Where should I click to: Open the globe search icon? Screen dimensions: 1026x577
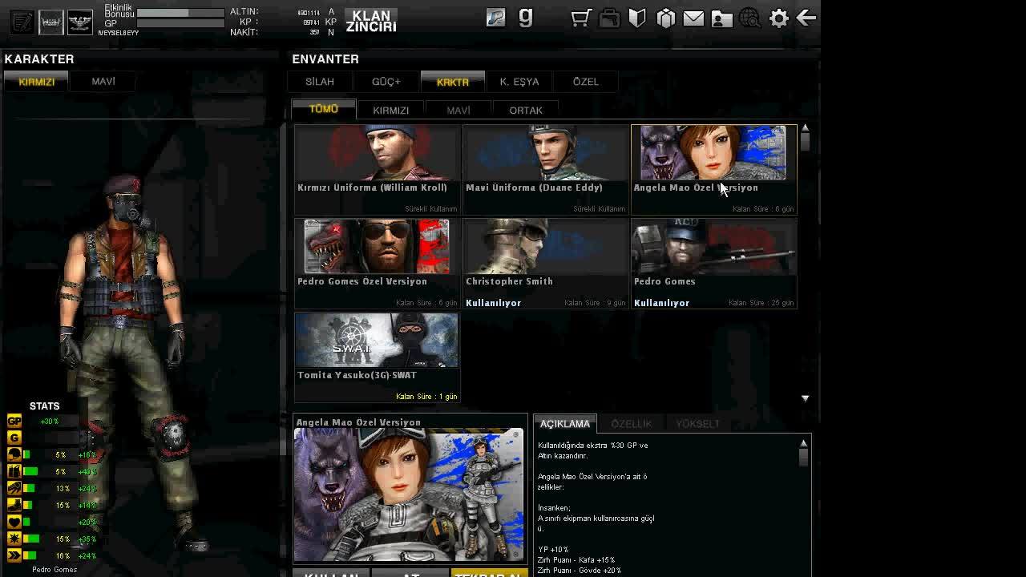tap(750, 18)
